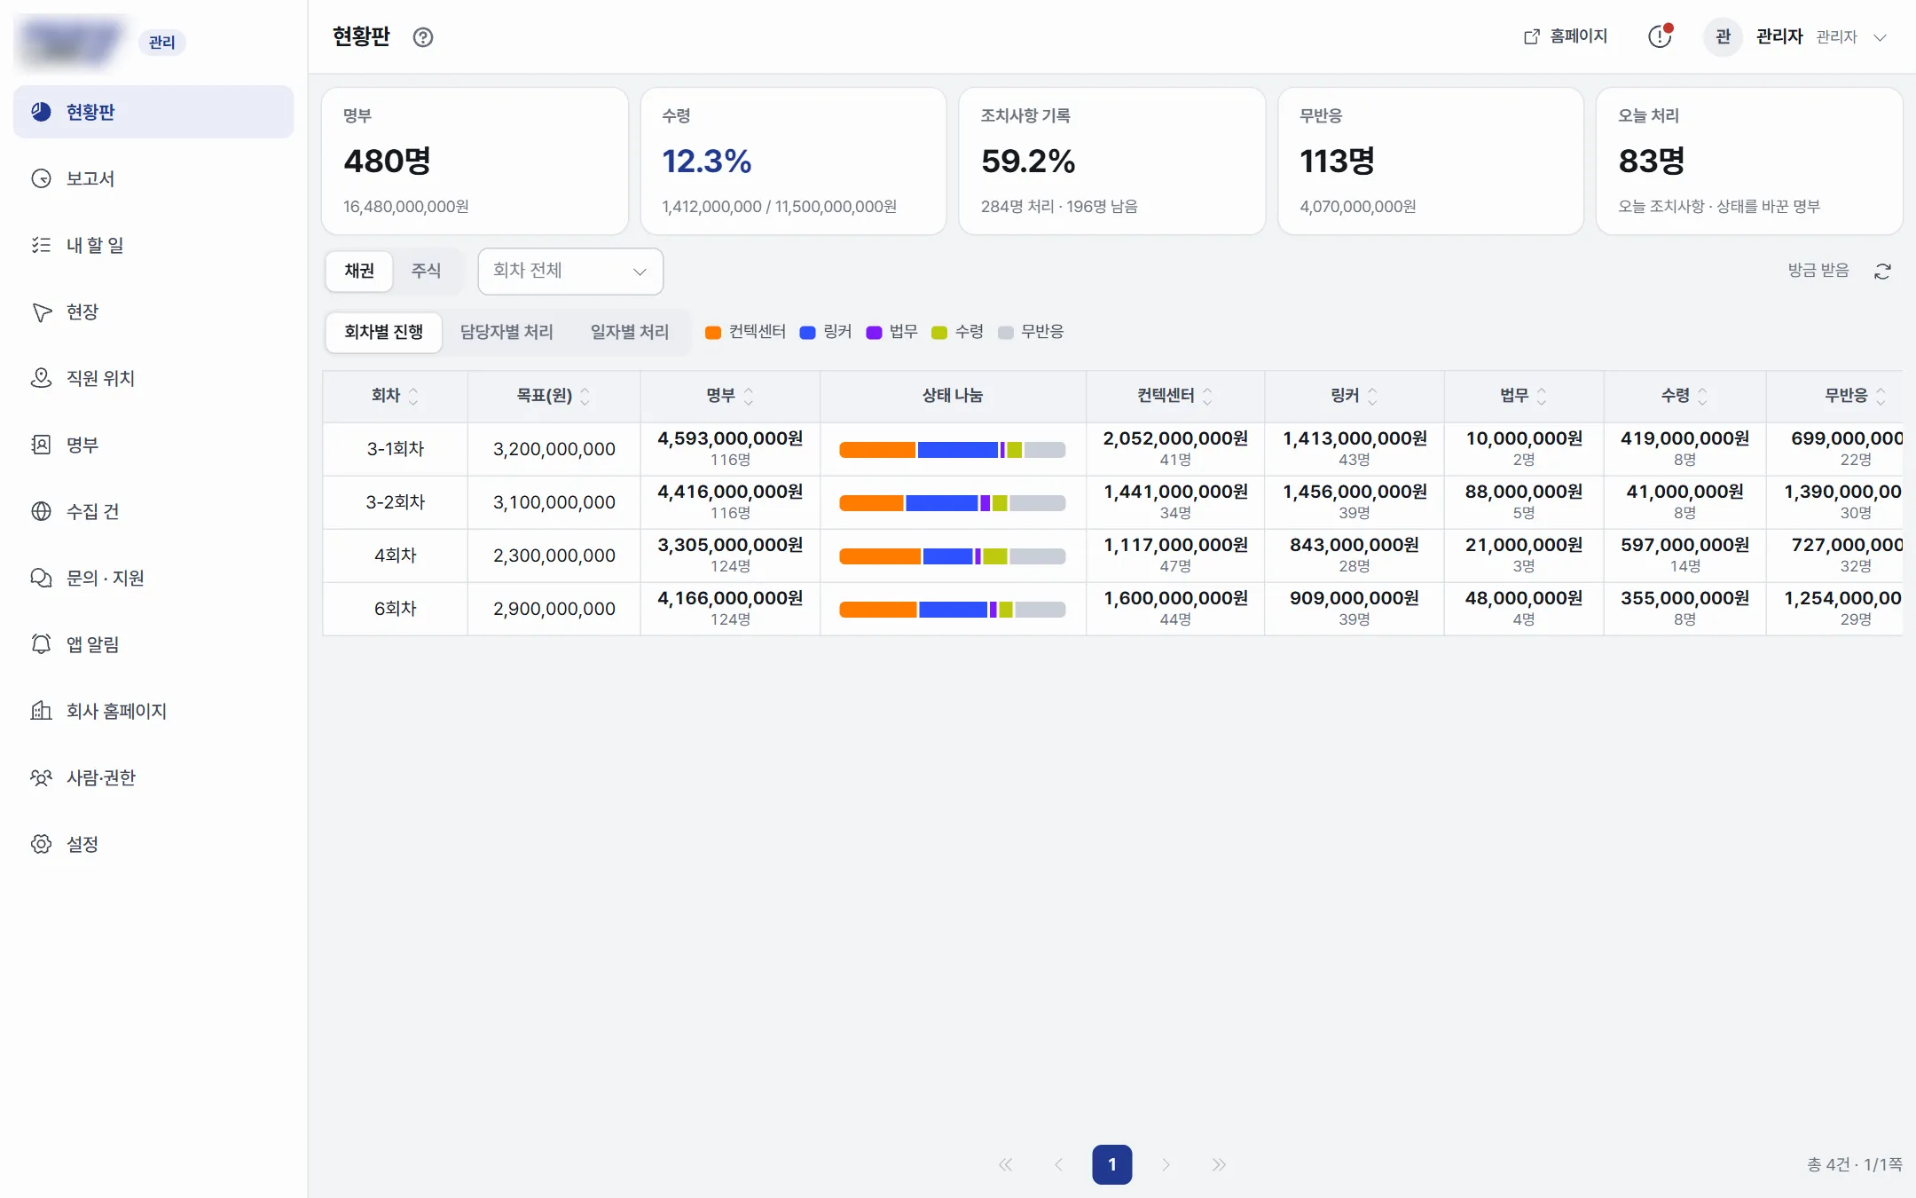This screenshot has height=1198, width=1916.
Task: Open the 보고서 reports sidebar icon
Action: click(41, 178)
